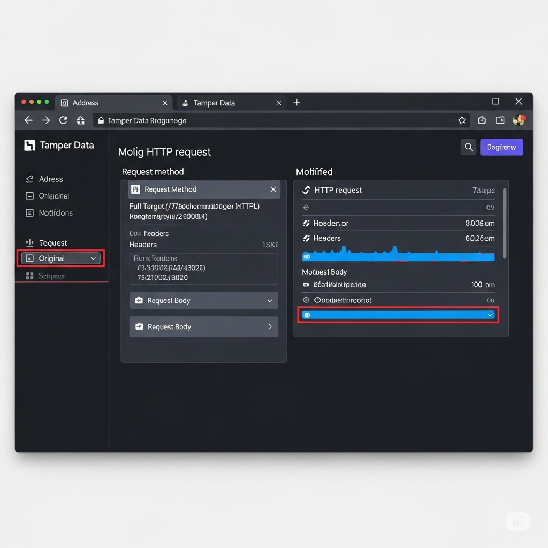Click the Tequest chart icon

click(x=30, y=242)
